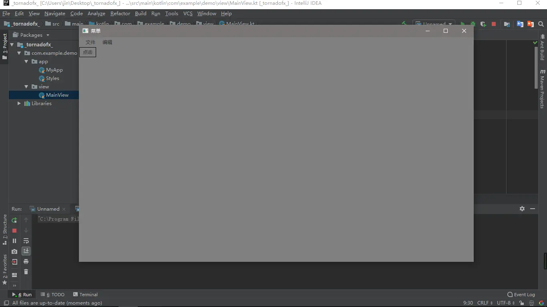Expand the Libraries node
The width and height of the screenshot is (547, 307).
click(19, 104)
